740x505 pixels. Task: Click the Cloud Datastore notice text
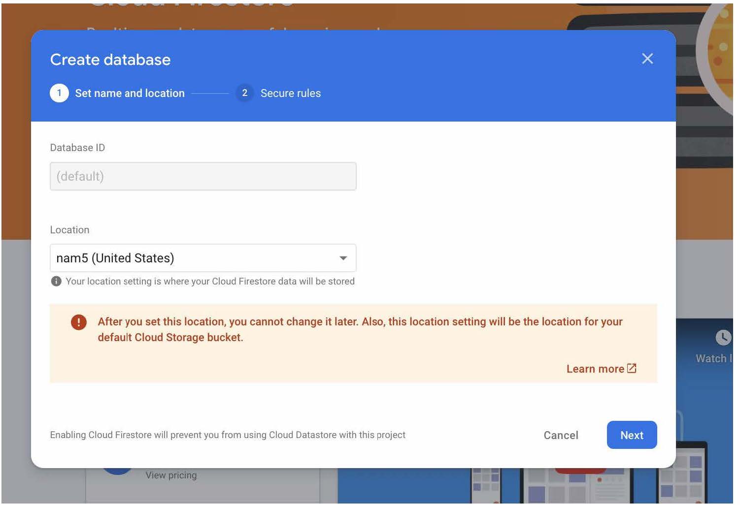click(228, 435)
